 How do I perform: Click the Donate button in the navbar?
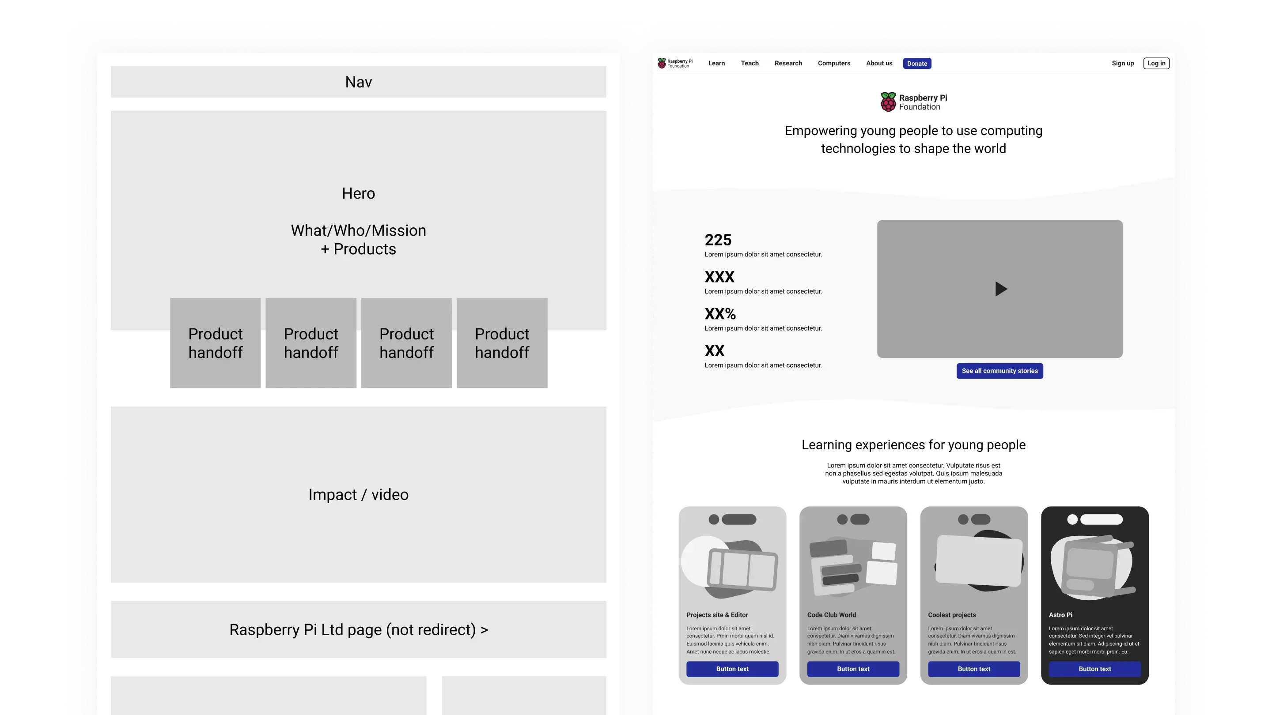click(x=917, y=63)
